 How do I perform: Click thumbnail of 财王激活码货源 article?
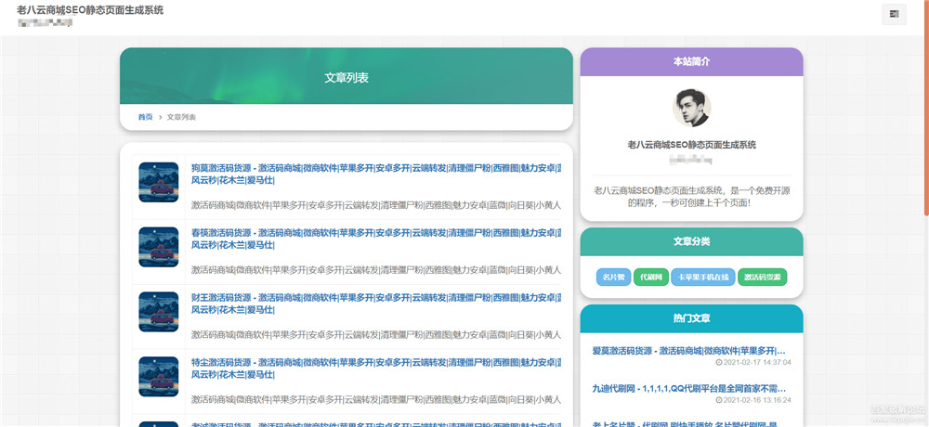(158, 312)
